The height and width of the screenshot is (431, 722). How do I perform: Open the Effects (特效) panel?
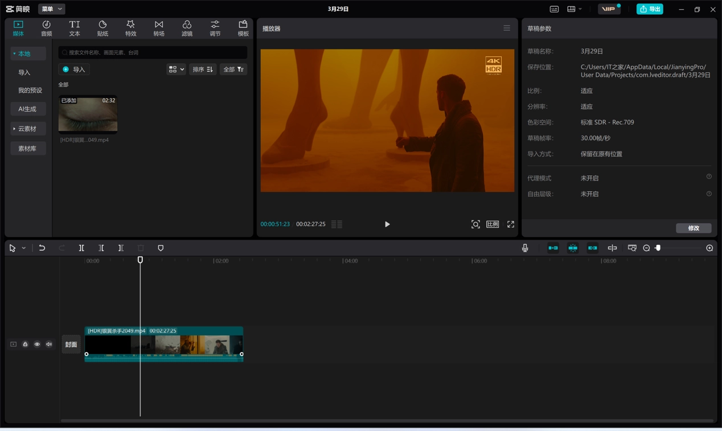coord(130,28)
